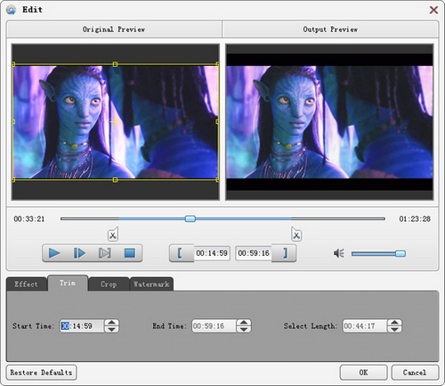The width and height of the screenshot is (445, 386).
Task: Click the right-middle crop handle
Action: [x=217, y=122]
